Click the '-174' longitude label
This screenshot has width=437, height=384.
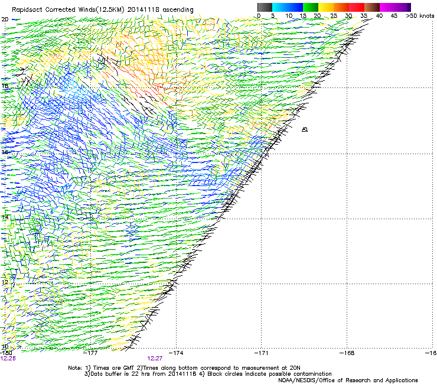click(x=176, y=353)
